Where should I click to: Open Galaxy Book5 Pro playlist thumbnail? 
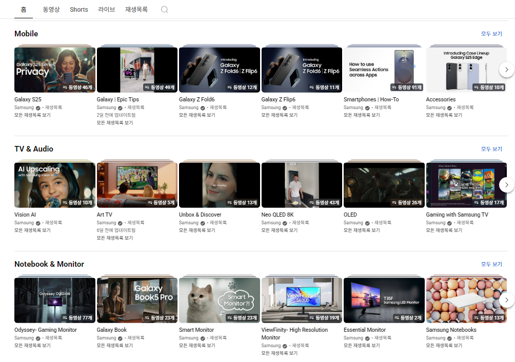[x=137, y=301]
